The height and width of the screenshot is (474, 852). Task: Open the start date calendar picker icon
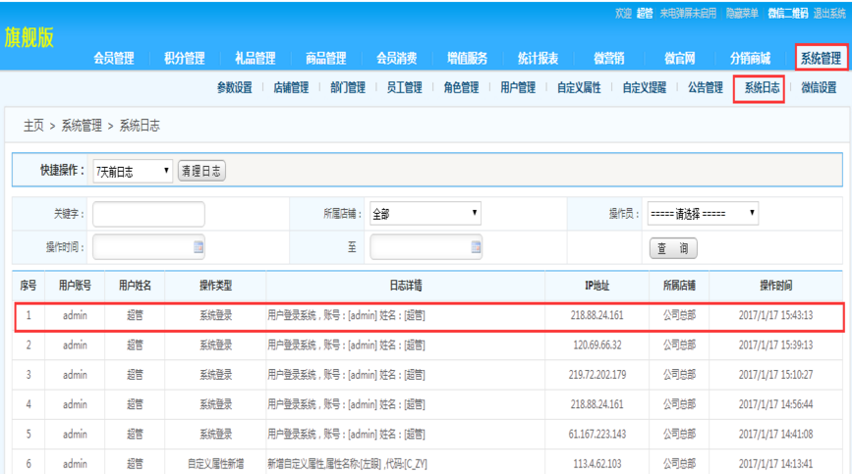click(199, 247)
